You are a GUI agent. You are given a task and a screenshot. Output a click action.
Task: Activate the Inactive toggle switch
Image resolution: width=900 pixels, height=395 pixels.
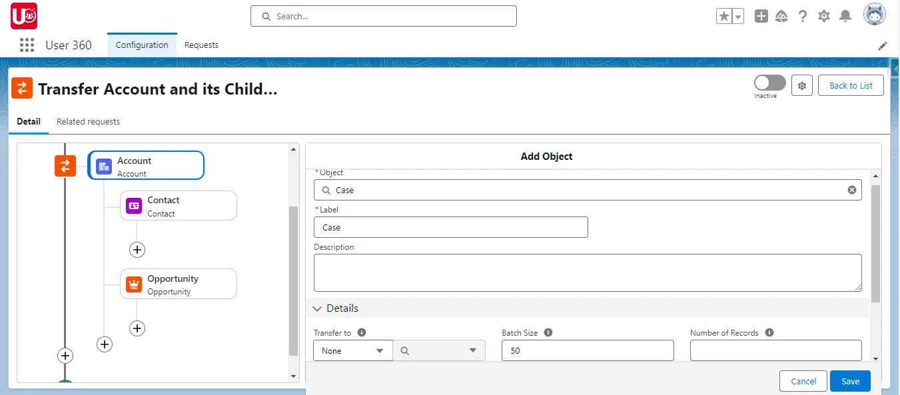[x=769, y=83]
